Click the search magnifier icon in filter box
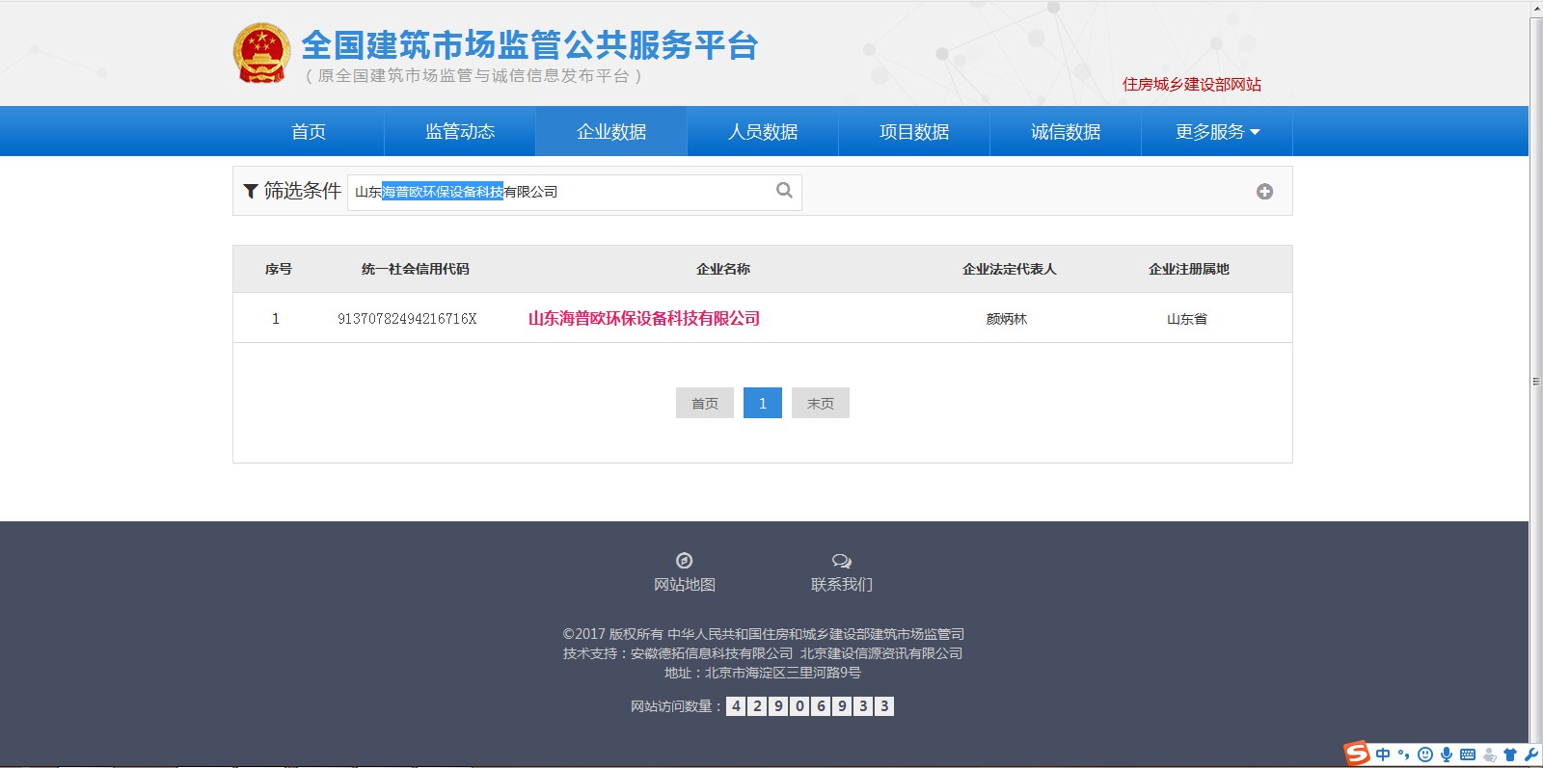The image size is (1543, 768). 784,191
